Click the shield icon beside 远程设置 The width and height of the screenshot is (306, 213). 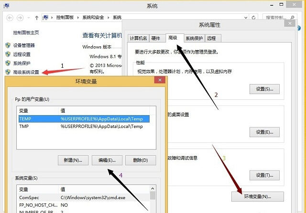click(8, 54)
